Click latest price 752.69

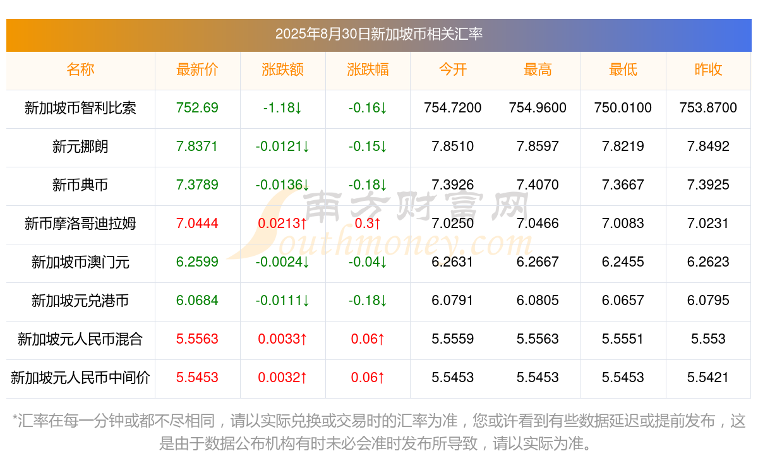click(x=197, y=108)
